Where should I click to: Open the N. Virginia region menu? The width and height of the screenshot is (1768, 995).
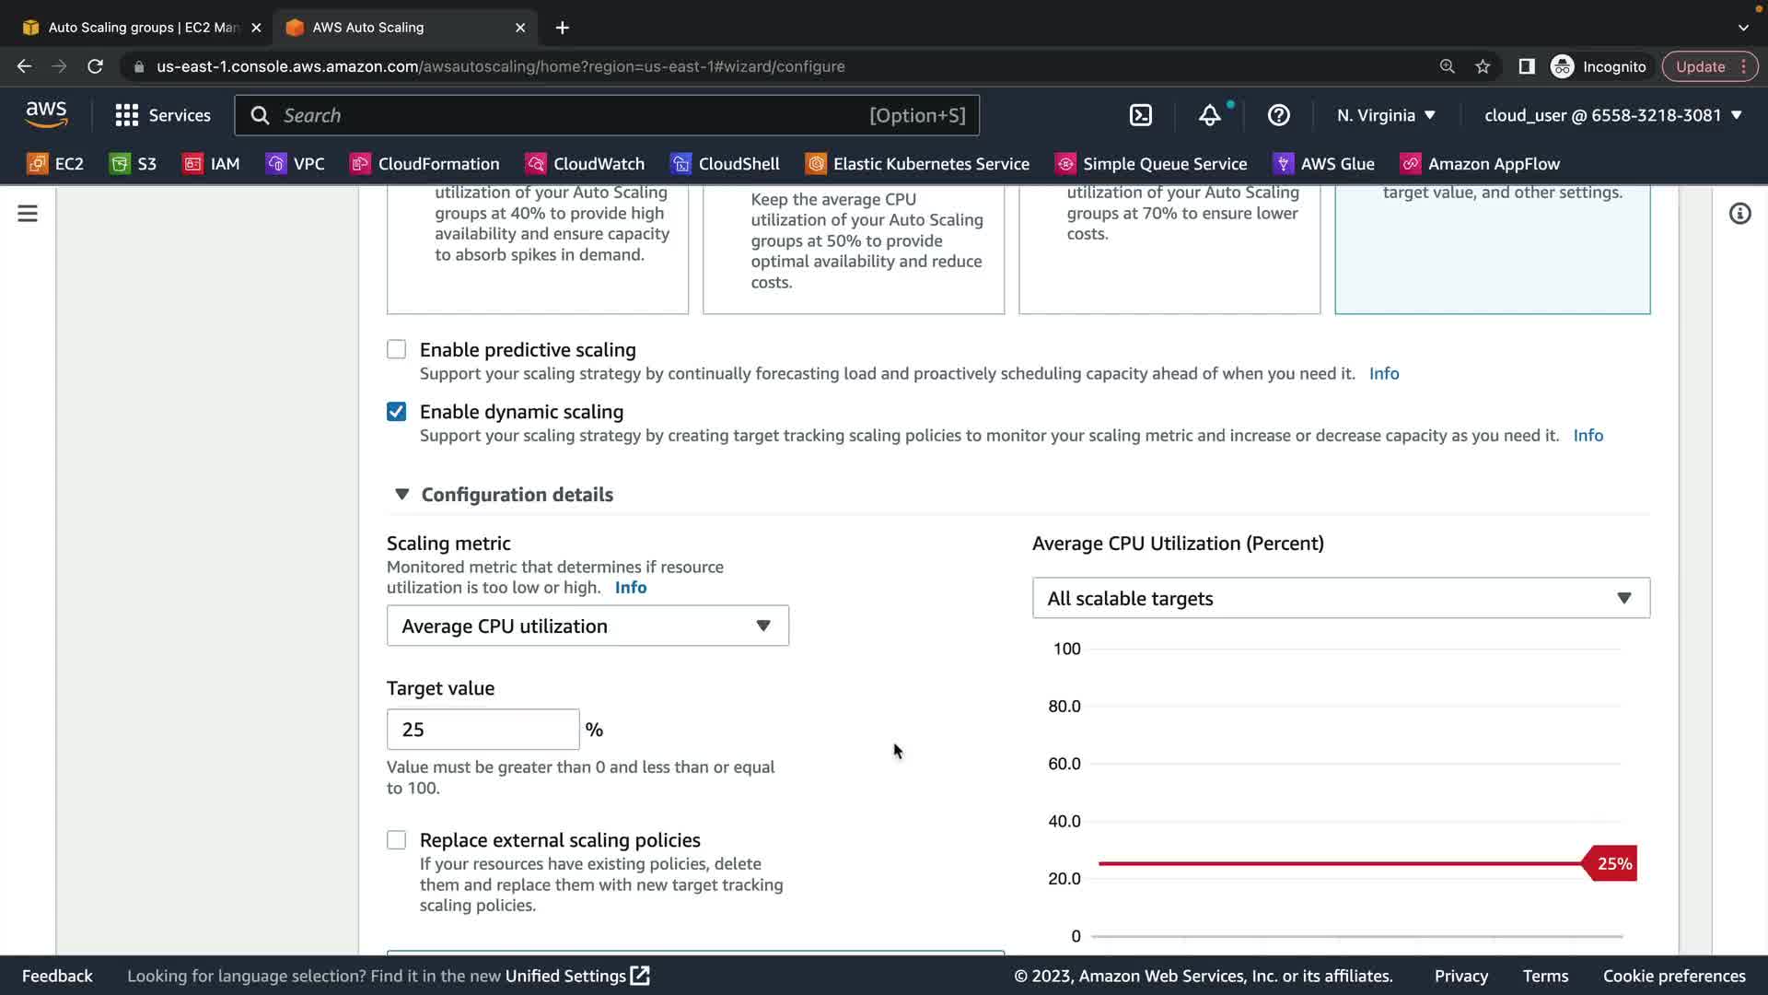pyautogui.click(x=1386, y=115)
